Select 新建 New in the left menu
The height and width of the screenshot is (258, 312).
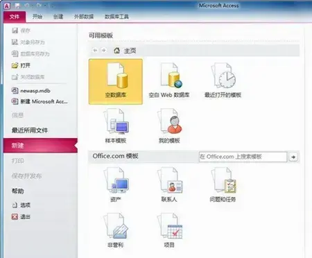tap(40, 146)
